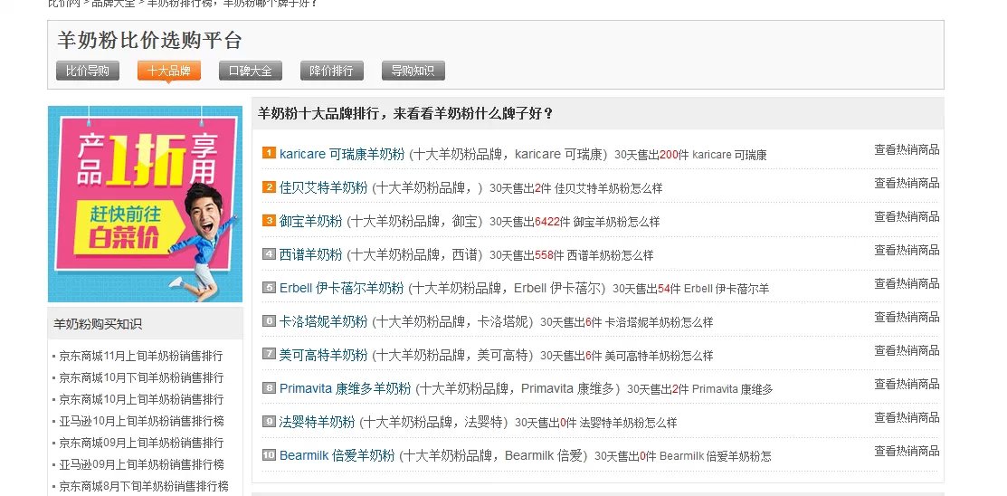Image resolution: width=1007 pixels, height=496 pixels.
Task: Open the 御宝羊奶粉 brand link
Action: pos(310,221)
